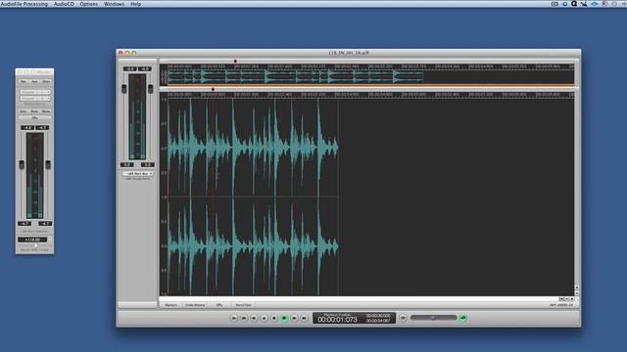This screenshot has height=352, width=627.
Task: Open the Options menu
Action: point(89,4)
